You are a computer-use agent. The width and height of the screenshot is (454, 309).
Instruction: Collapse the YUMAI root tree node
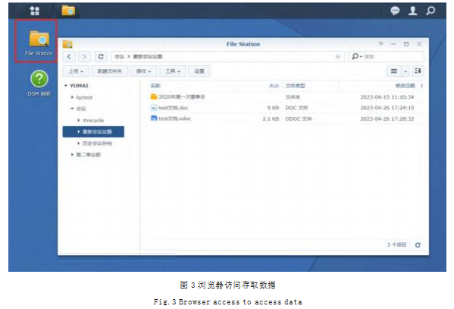(x=66, y=86)
